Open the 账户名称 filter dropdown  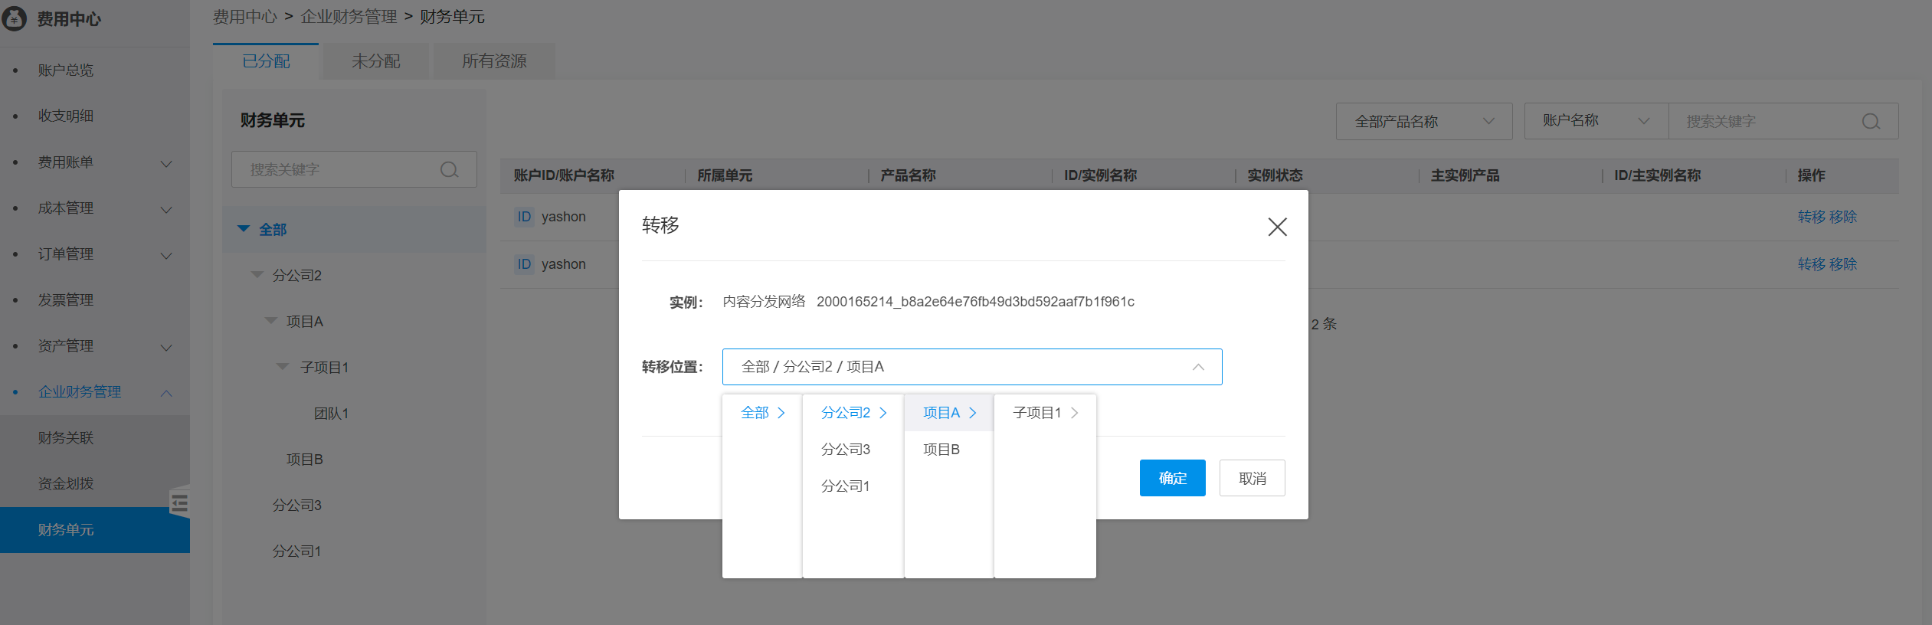pos(1596,121)
